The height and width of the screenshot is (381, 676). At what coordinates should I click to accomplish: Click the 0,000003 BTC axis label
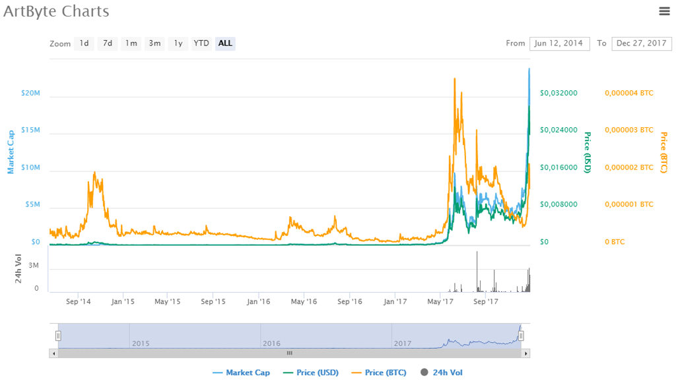(629, 130)
